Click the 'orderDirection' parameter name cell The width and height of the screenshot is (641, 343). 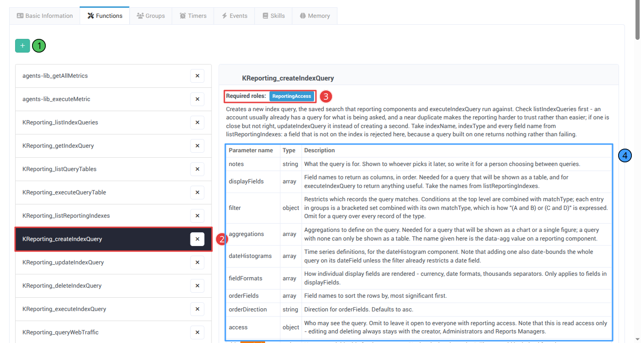253,310
